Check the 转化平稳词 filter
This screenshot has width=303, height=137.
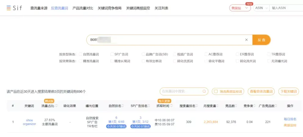206,61
